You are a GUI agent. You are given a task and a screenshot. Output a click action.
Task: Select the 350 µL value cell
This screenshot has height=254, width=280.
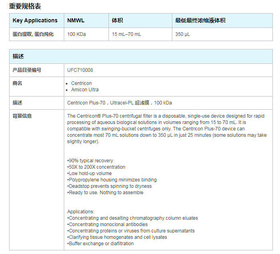point(183,34)
